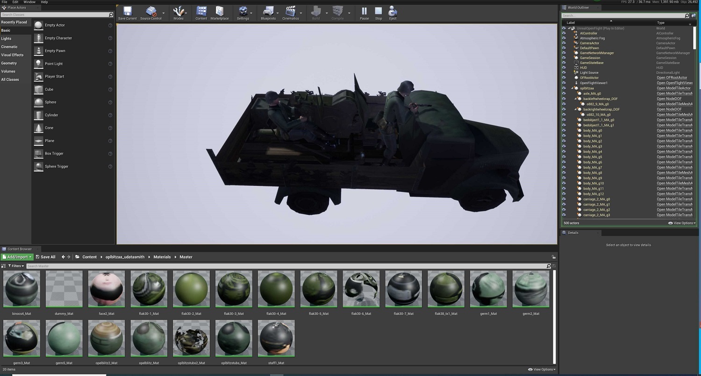The height and width of the screenshot is (376, 701).
Task: Open the Cinematics toolbar icon
Action: coord(291,12)
